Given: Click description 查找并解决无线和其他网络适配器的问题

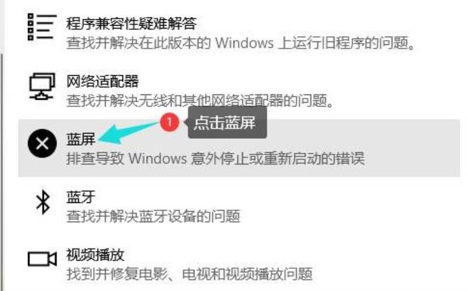Looking at the screenshot, I should (x=200, y=100).
